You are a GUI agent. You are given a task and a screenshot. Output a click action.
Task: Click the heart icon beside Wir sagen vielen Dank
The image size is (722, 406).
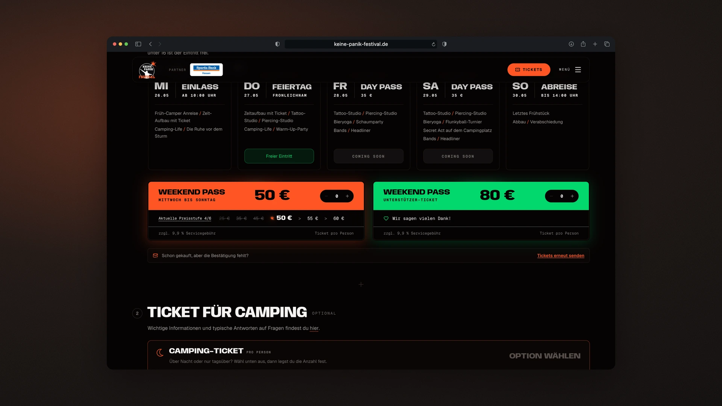pos(386,218)
